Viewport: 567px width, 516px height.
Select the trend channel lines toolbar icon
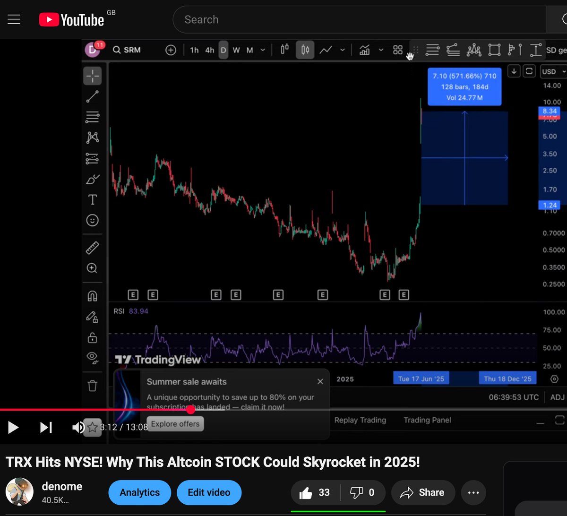click(x=453, y=50)
